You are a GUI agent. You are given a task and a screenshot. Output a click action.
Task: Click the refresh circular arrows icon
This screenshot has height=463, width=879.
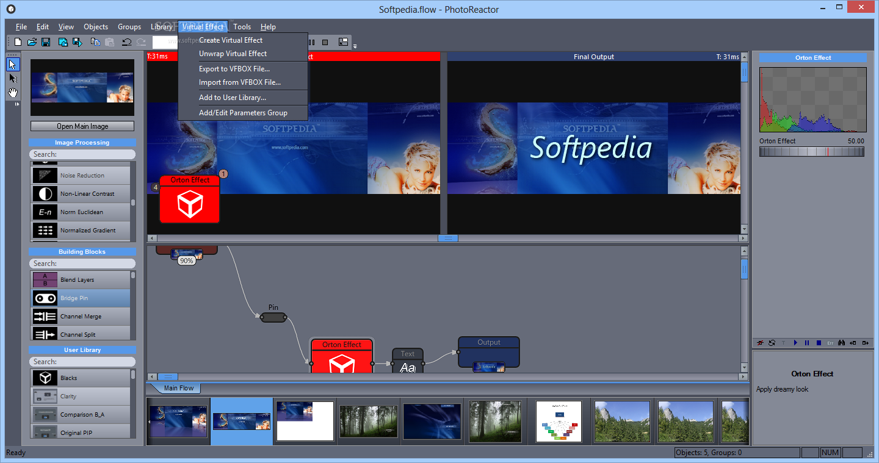(772, 343)
